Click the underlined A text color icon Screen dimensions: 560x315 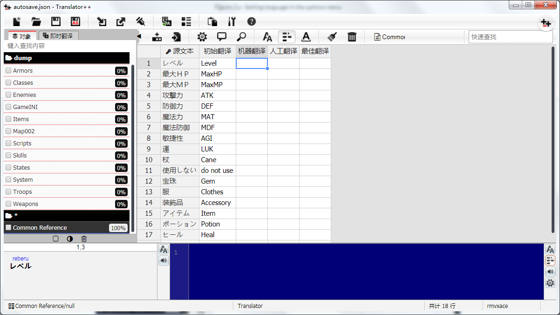click(306, 37)
